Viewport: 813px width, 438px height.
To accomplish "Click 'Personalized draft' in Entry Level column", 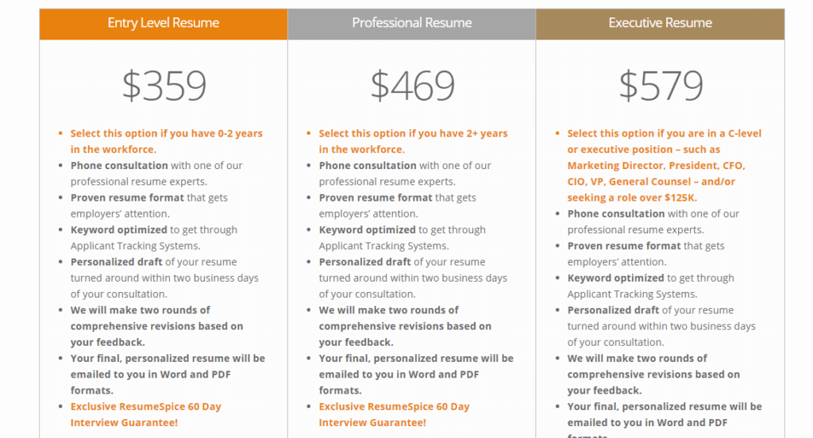I will [x=116, y=262].
